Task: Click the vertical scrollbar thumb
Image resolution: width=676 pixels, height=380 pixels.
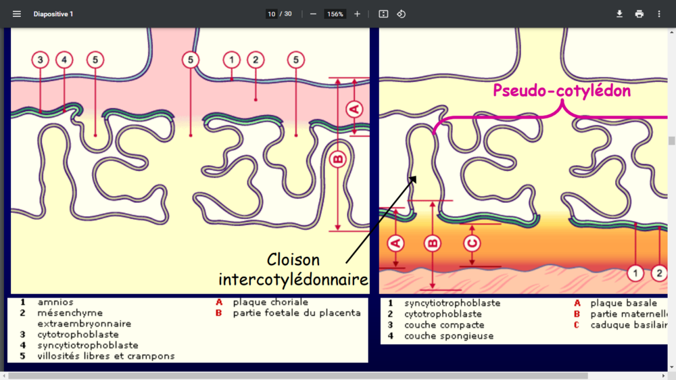Action: click(x=671, y=141)
